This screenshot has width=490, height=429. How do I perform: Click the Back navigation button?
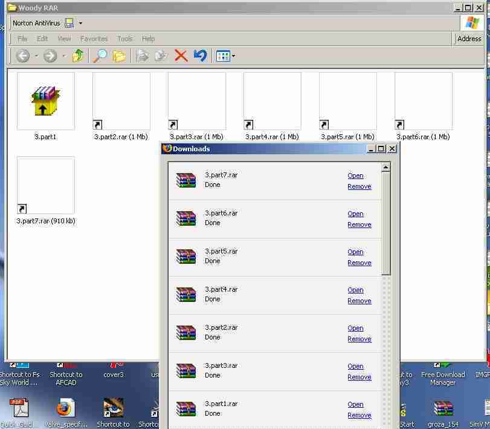coord(23,56)
